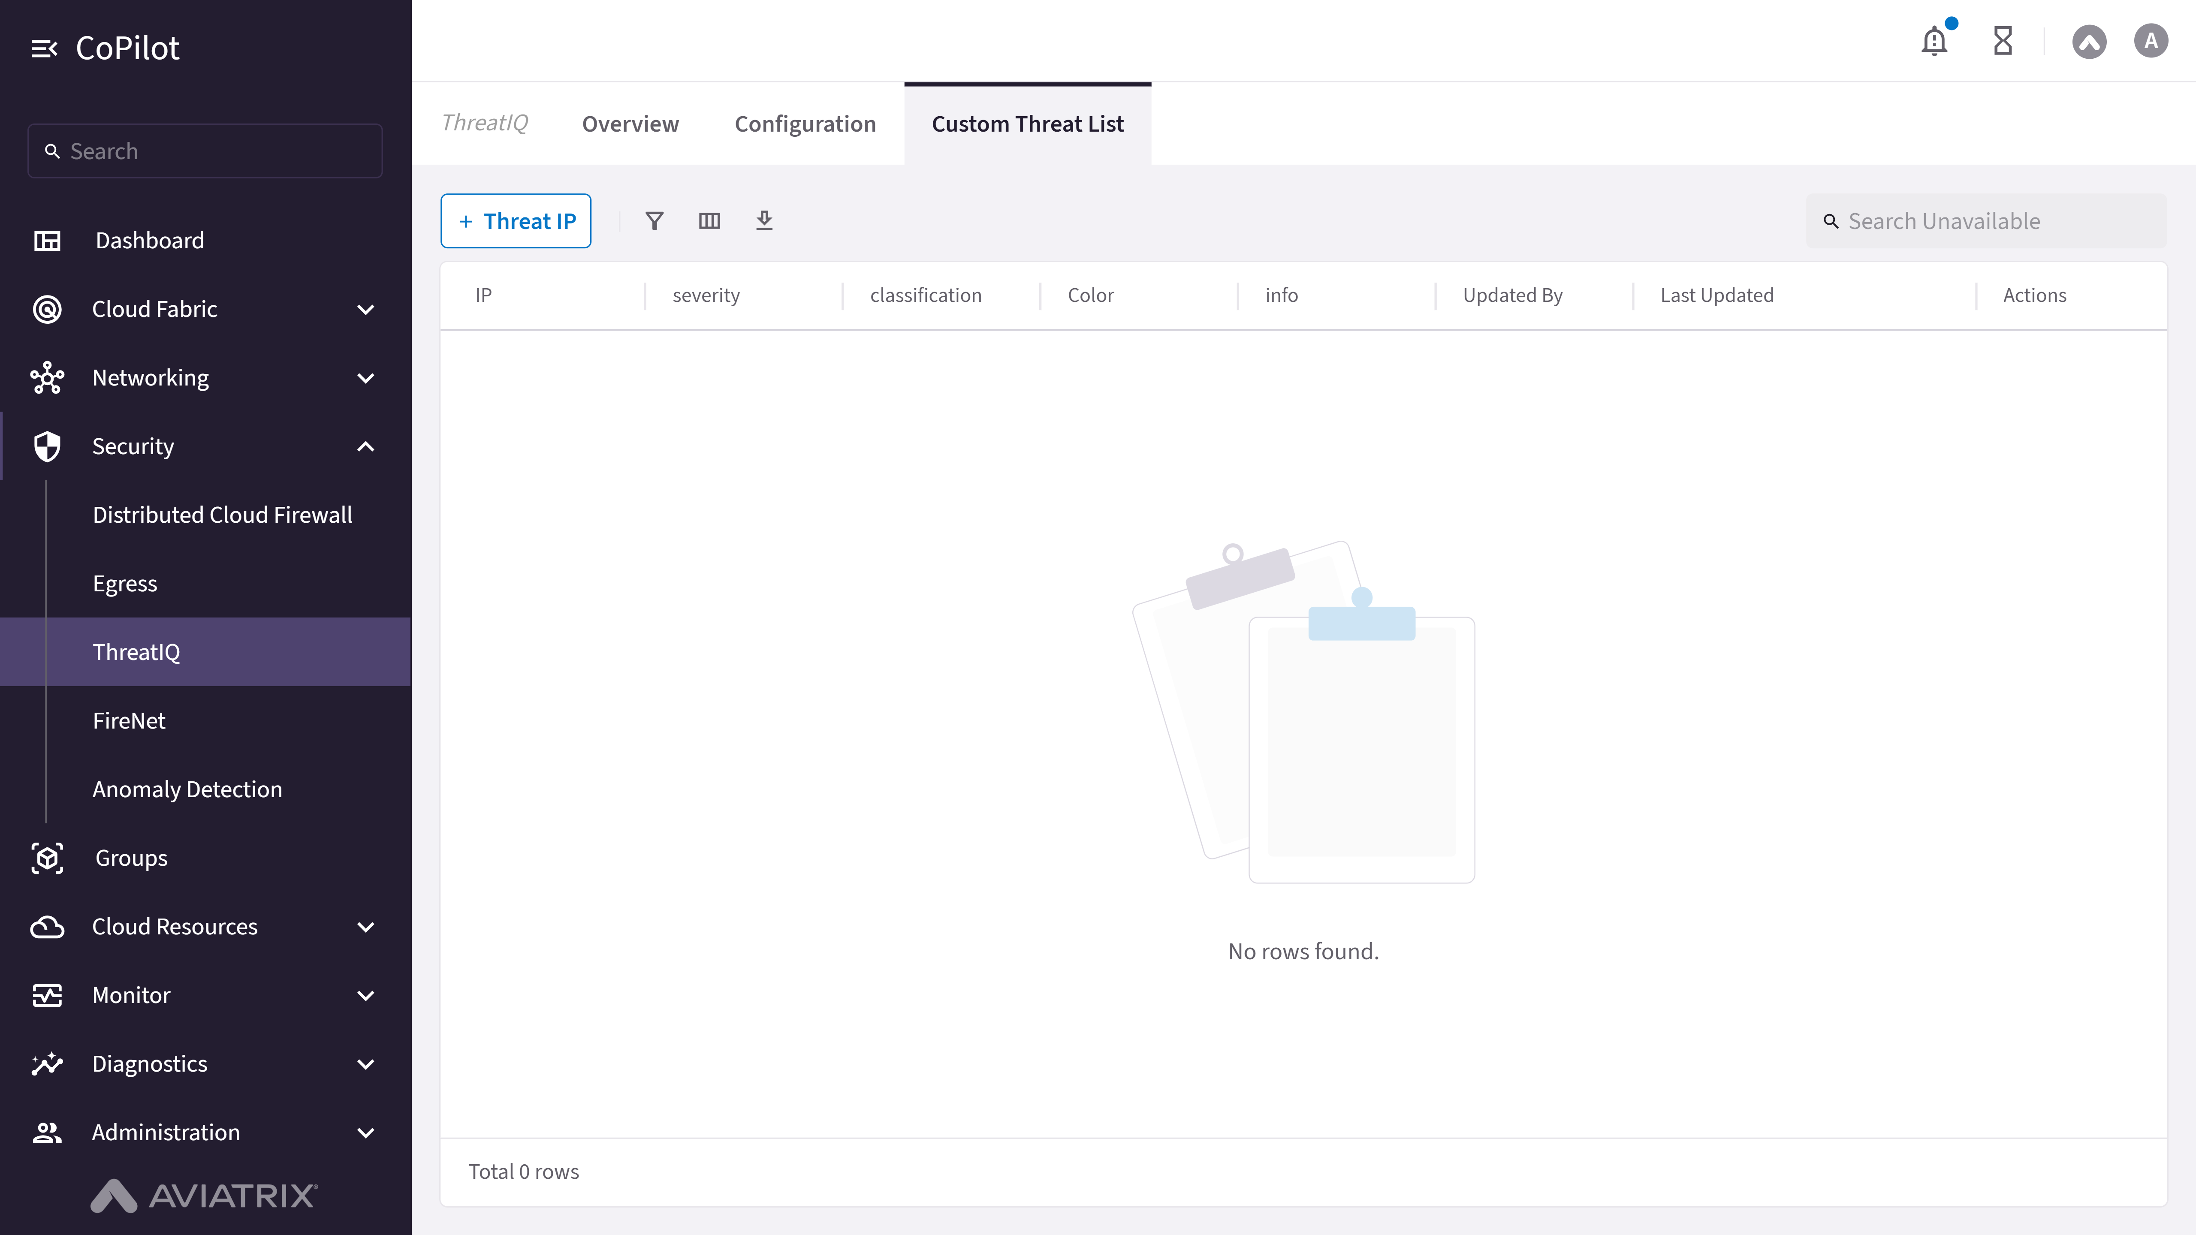Sort by the info column header

(x=1281, y=295)
